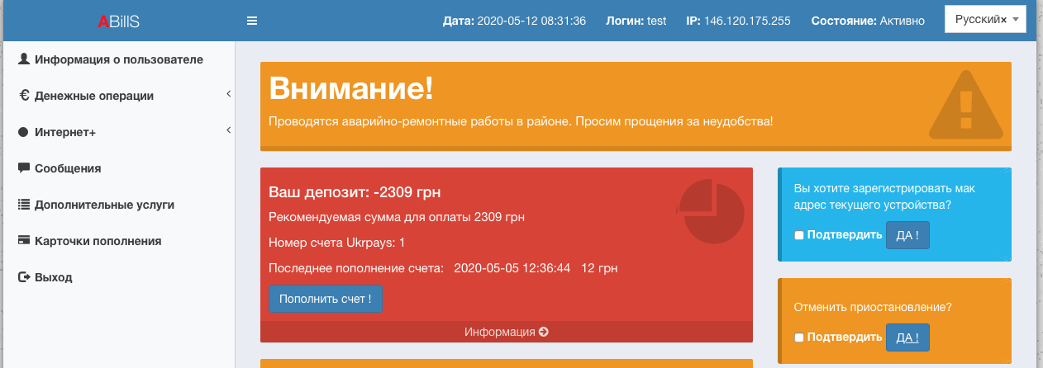1043x368 pixels.
Task: Click the Информация link under deposit panel
Action: pyautogui.click(x=506, y=332)
